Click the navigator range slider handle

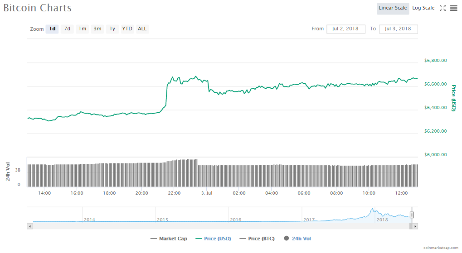[x=412, y=215]
